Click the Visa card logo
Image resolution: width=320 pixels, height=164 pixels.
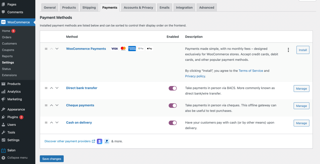click(x=114, y=49)
